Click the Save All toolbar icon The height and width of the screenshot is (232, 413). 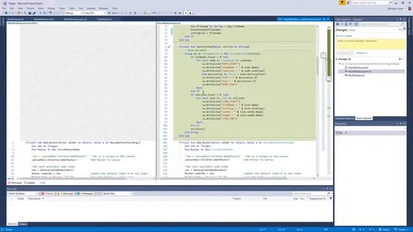pyautogui.click(x=34, y=13)
